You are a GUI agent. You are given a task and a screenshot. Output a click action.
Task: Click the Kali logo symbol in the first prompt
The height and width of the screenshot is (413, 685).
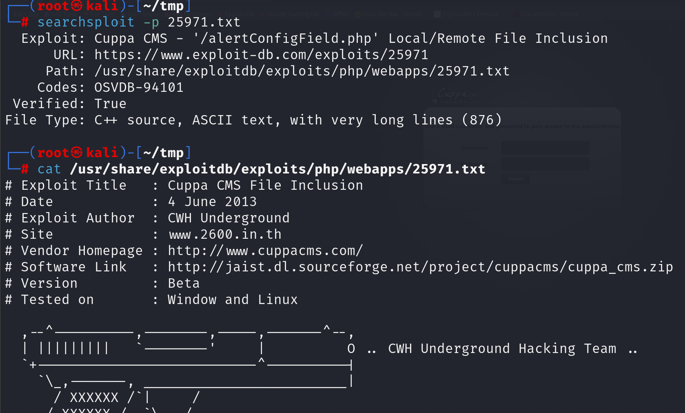coord(77,6)
